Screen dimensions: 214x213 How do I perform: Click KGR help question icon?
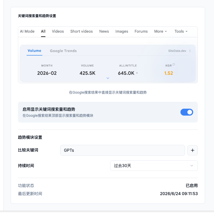click(174, 64)
